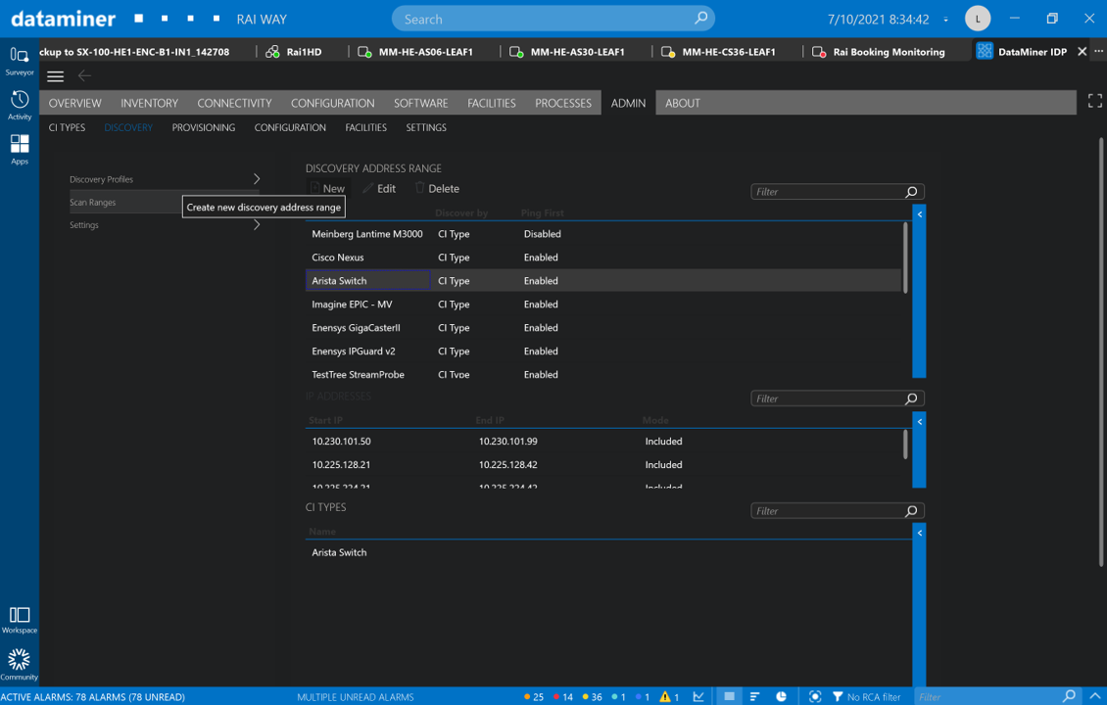
Task: Open the Community sidebar link
Action: point(19,665)
